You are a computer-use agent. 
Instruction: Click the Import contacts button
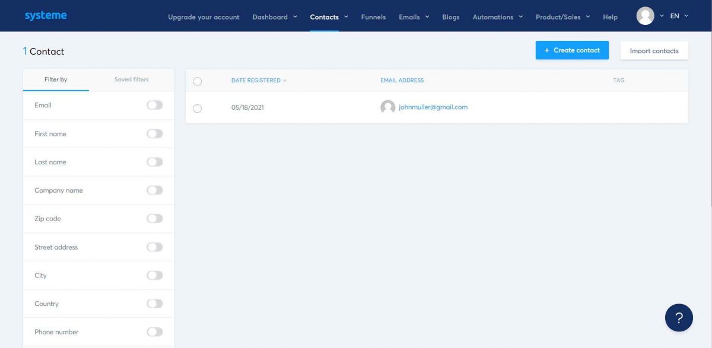[x=654, y=50]
